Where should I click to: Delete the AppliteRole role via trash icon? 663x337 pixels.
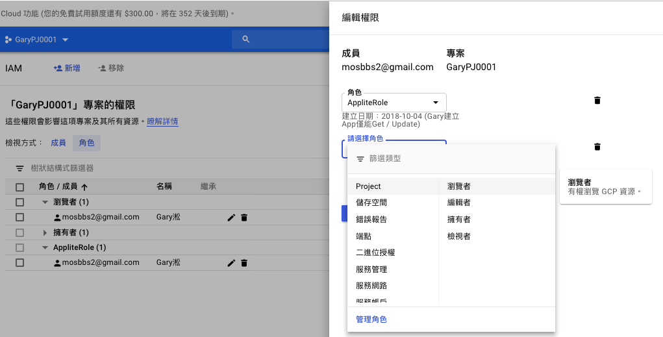597,100
